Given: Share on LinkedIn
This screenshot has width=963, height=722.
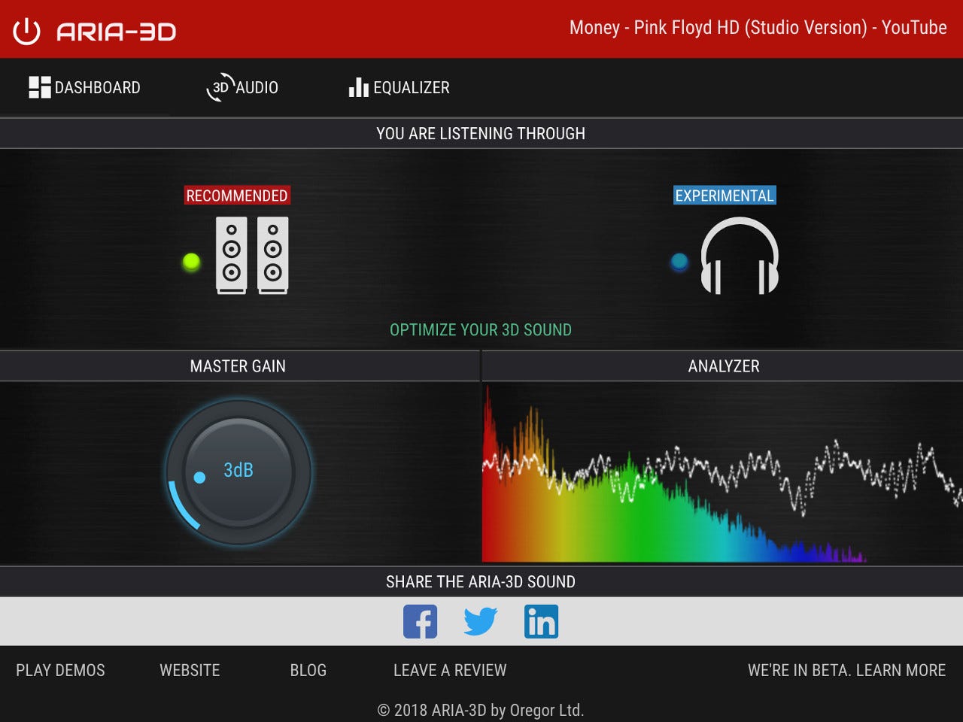Looking at the screenshot, I should [541, 622].
